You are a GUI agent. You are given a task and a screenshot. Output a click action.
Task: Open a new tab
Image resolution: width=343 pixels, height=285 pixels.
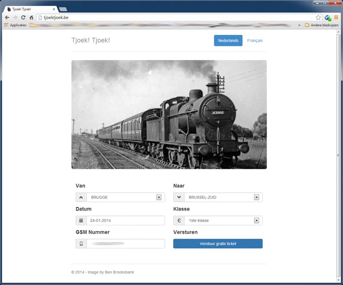coord(63,9)
